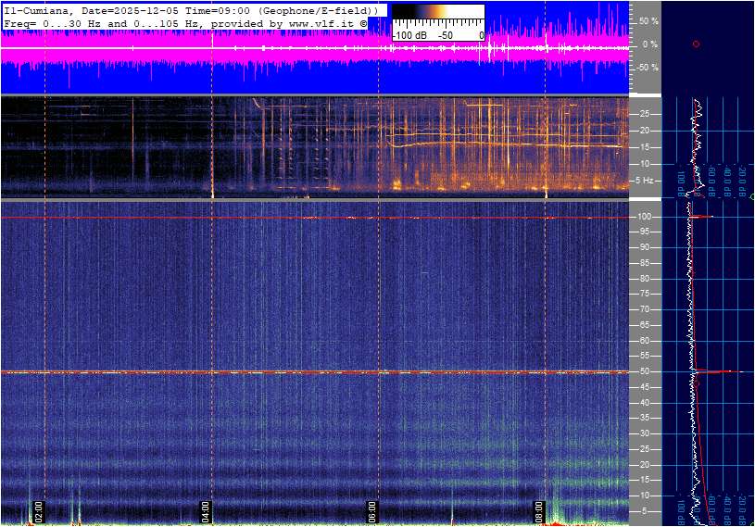Select the 02:00 time marker
This screenshot has width=755, height=527.
pyautogui.click(x=39, y=509)
